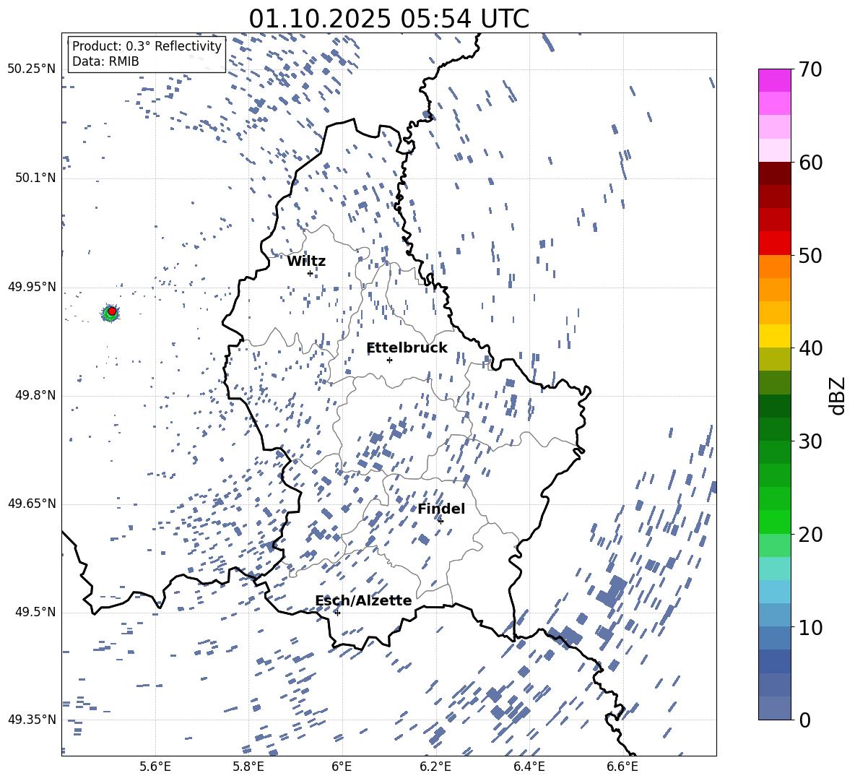
Task: Click the colorbar tick value 20
Action: (x=811, y=535)
